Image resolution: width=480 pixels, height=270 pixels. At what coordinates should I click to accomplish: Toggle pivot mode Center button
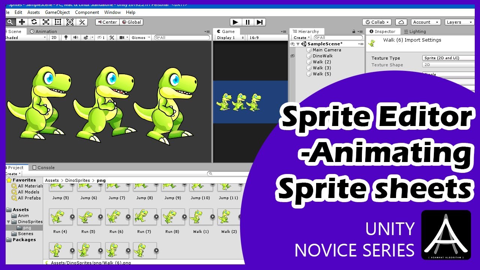click(x=107, y=22)
